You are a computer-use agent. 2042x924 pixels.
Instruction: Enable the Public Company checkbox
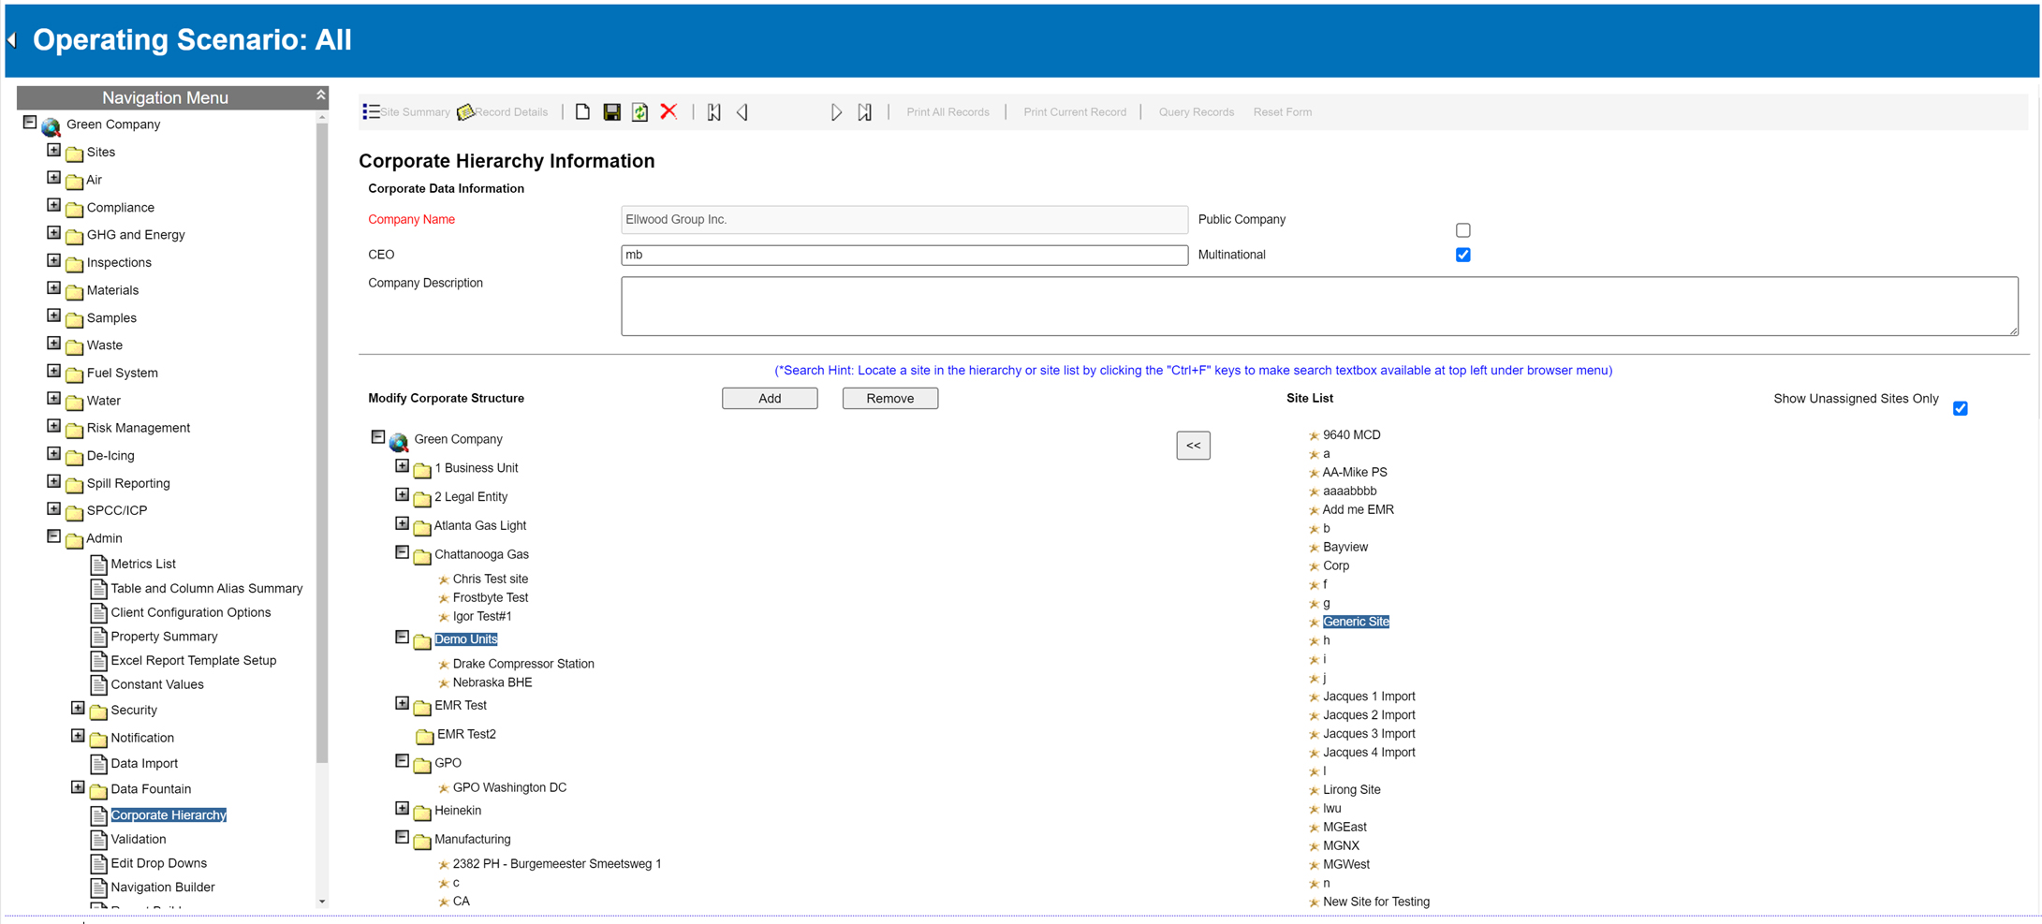1462,230
